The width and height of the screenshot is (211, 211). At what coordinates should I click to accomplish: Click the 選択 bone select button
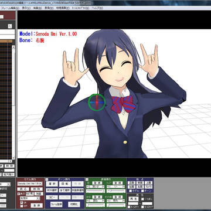point(52,184)
